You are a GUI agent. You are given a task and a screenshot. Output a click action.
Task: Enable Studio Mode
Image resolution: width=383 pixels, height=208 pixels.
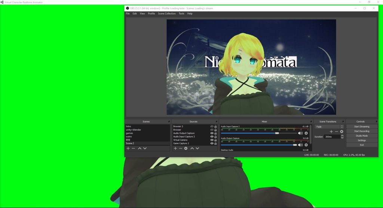click(x=362, y=136)
